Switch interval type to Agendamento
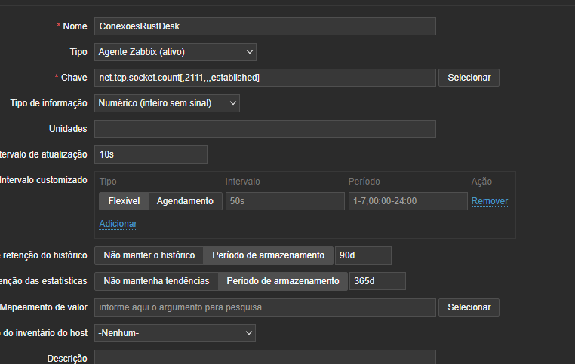The width and height of the screenshot is (575, 364). click(x=185, y=201)
